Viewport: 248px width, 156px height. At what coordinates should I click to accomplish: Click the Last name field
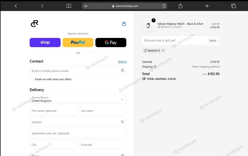click(103, 111)
